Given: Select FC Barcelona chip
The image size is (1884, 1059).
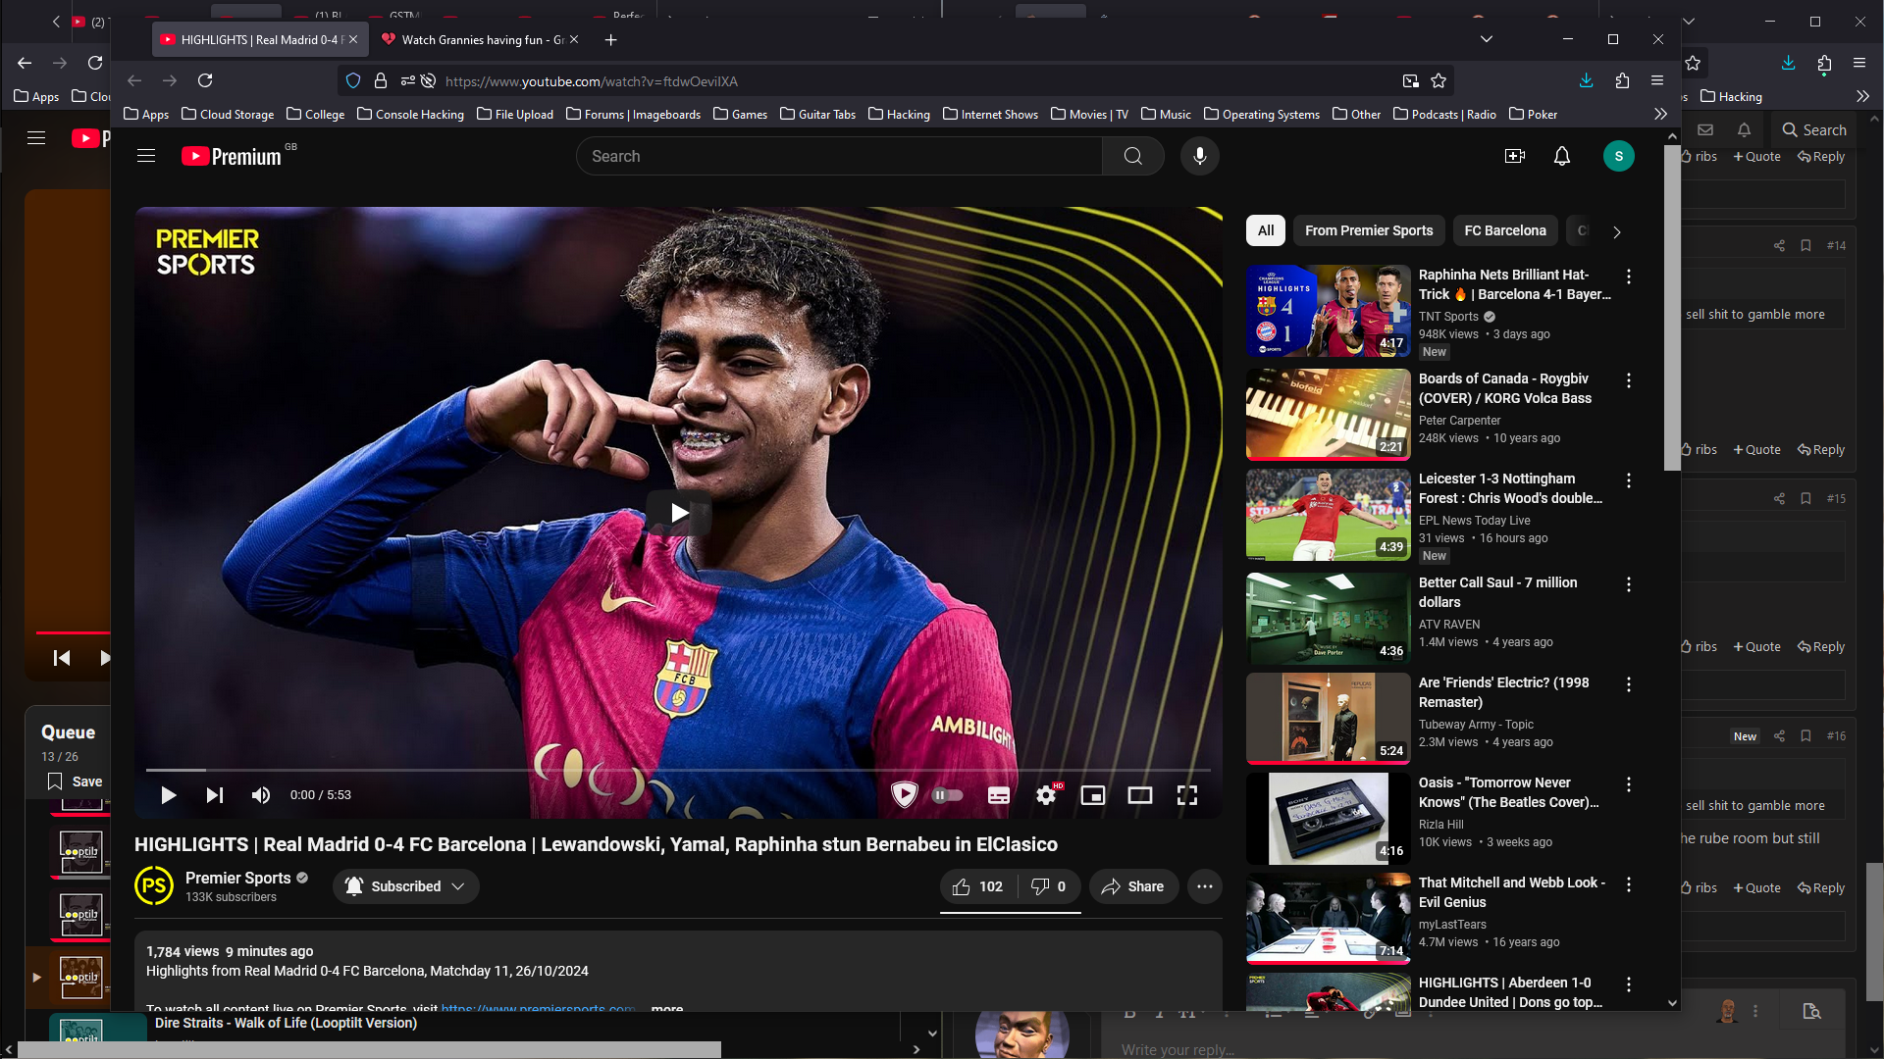Looking at the screenshot, I should [1505, 230].
